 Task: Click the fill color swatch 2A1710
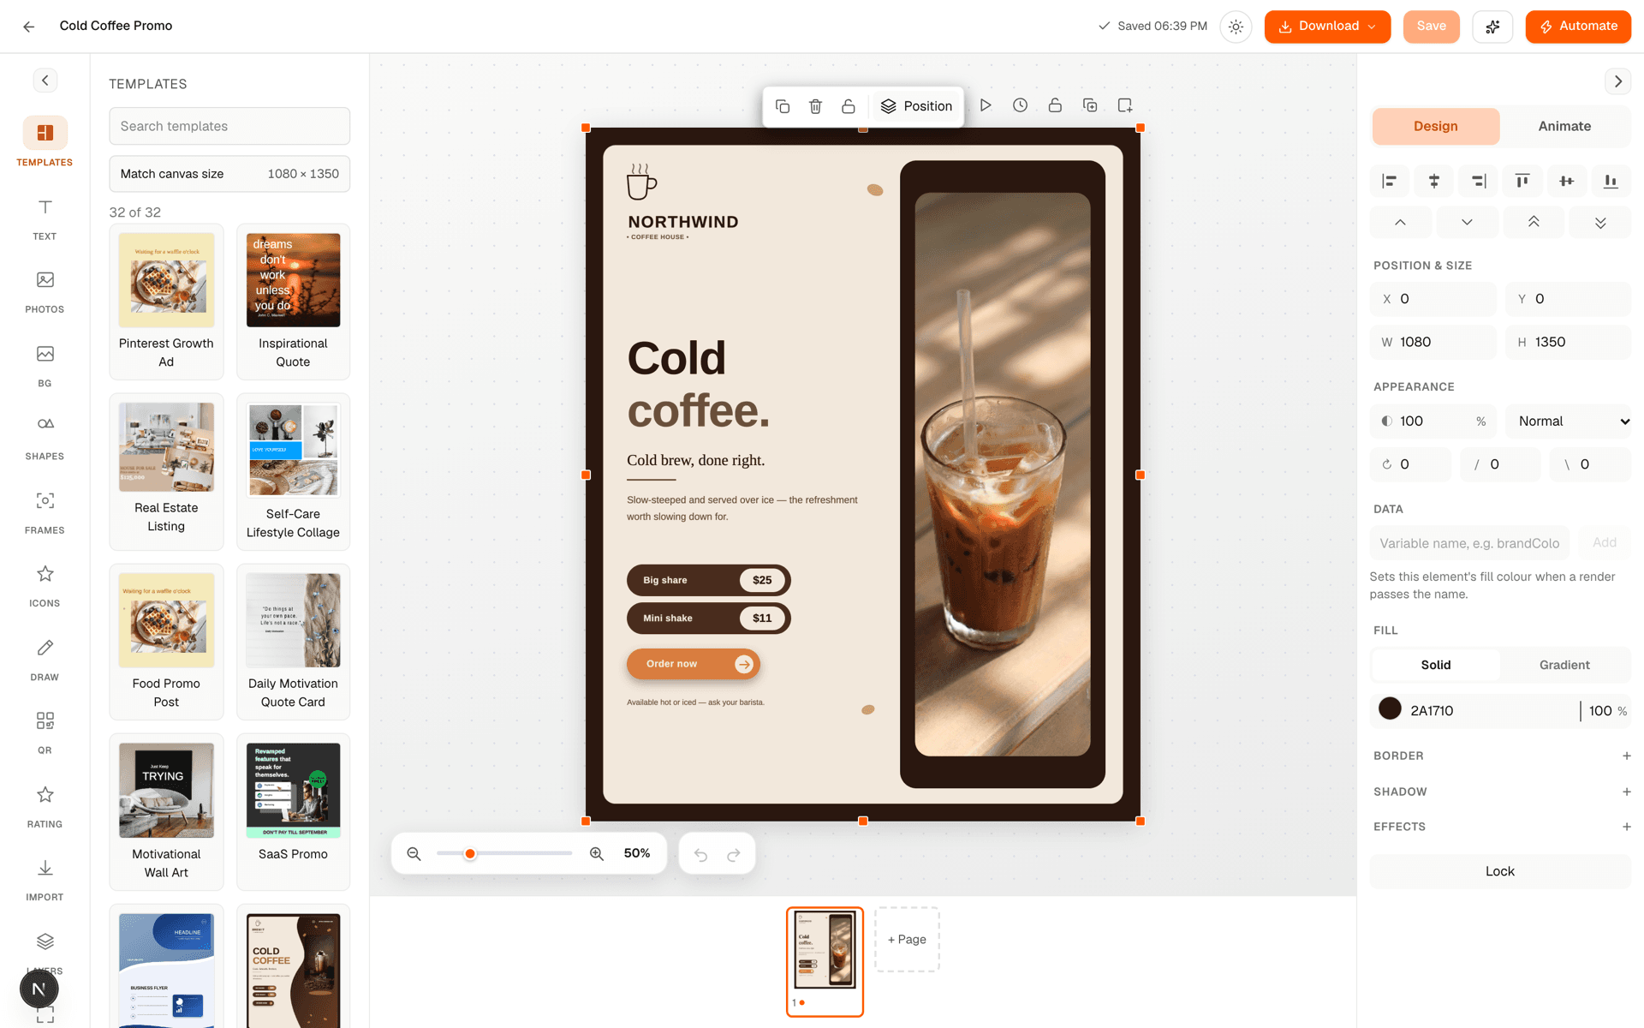tap(1390, 709)
